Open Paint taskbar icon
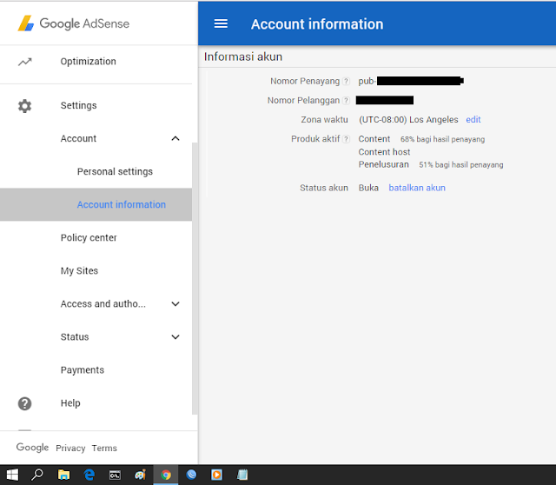556x485 pixels. coord(140,475)
